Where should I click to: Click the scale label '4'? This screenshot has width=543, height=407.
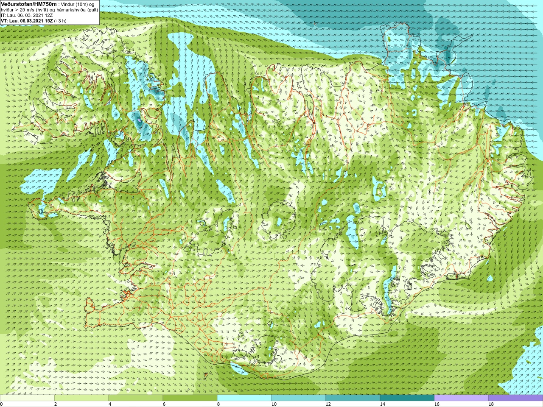(x=109, y=404)
